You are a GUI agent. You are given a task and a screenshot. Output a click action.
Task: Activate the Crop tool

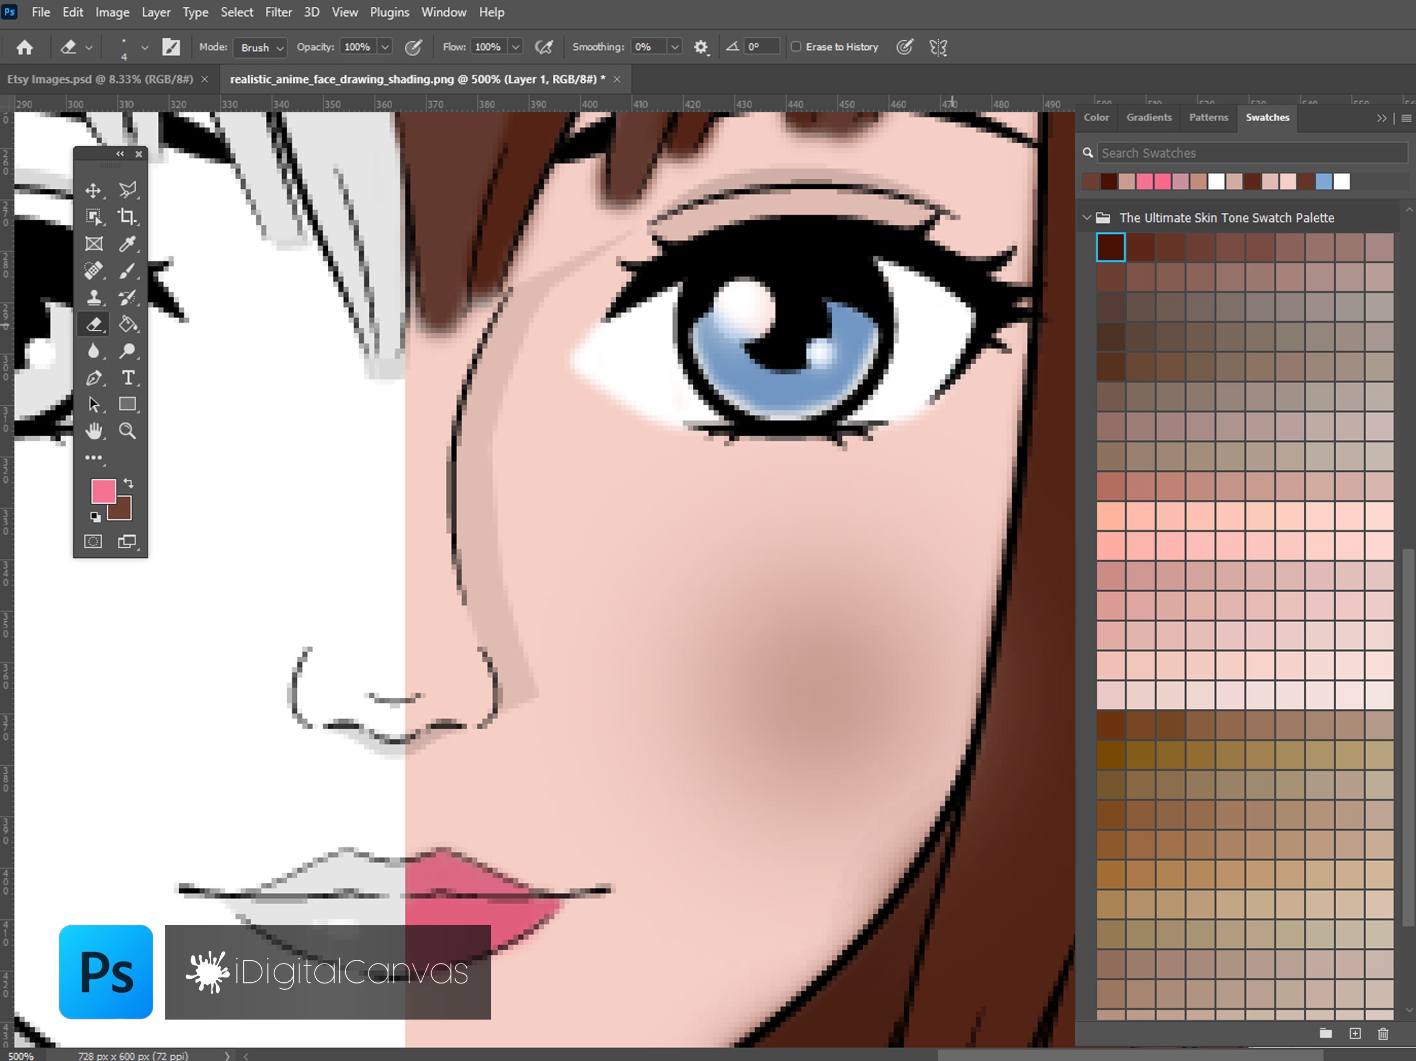point(128,216)
